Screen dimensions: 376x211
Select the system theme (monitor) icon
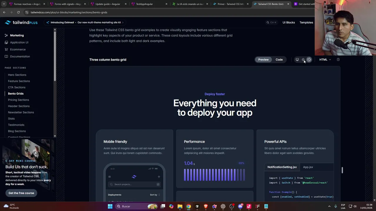click(x=297, y=59)
